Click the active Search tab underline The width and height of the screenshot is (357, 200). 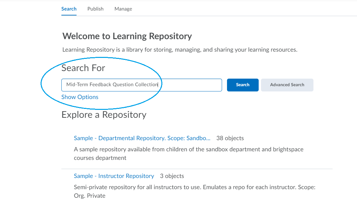pos(69,14)
